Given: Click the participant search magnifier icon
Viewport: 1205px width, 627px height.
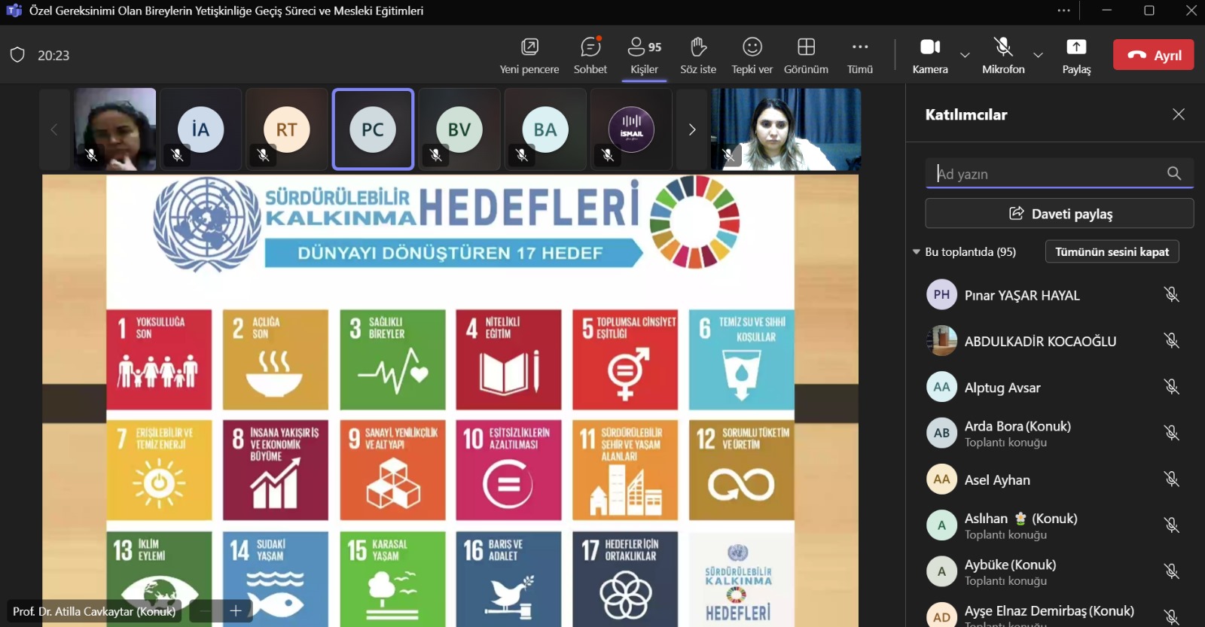Looking at the screenshot, I should 1174,173.
